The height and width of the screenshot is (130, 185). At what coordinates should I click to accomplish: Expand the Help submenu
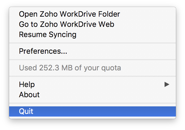pos(27,84)
